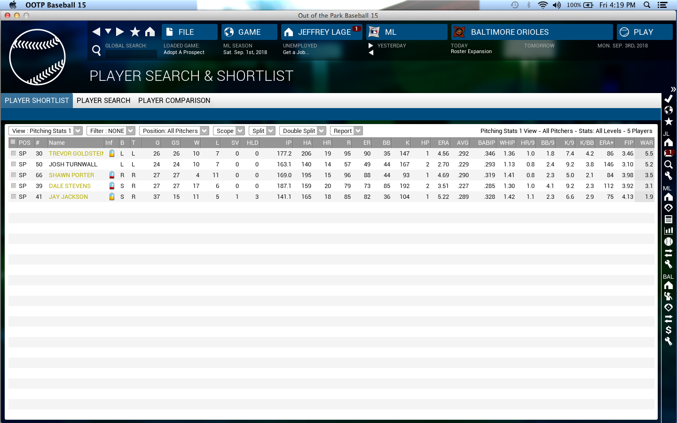Open the ML baseball icon in sidebar
This screenshot has width=677, height=423.
click(x=668, y=242)
